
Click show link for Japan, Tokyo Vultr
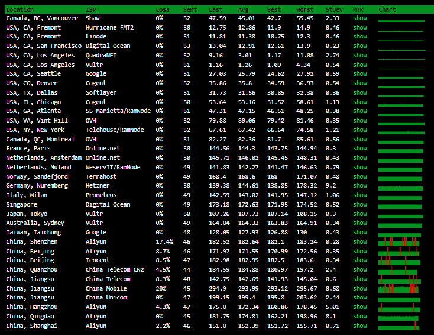[359, 214]
